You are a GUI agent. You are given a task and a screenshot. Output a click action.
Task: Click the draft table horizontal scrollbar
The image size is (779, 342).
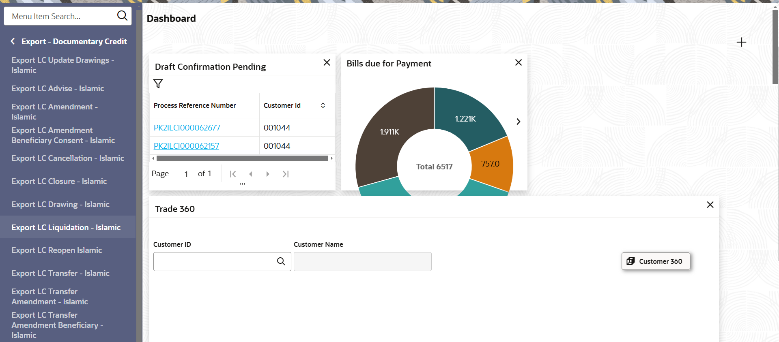tap(242, 158)
